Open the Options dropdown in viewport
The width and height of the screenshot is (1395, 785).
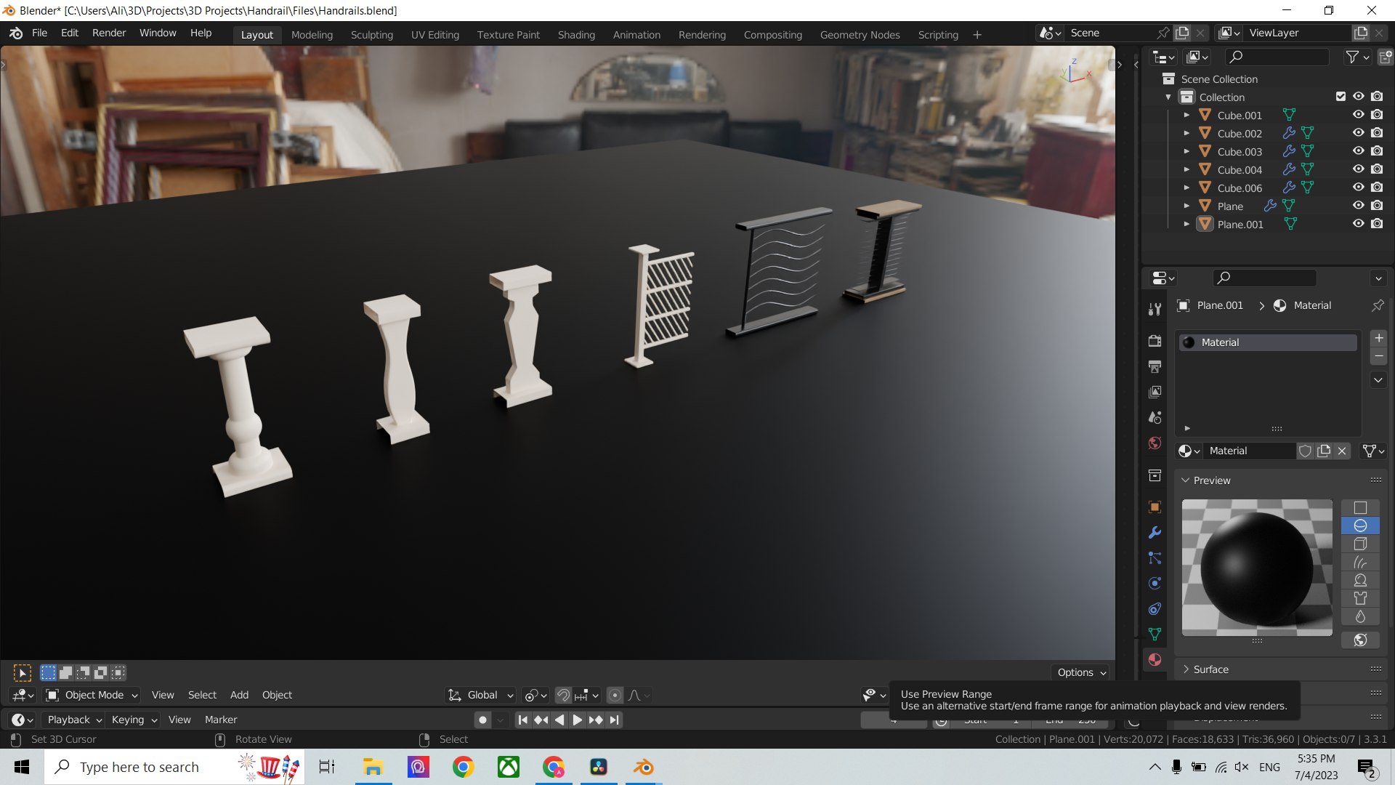pos(1080,672)
